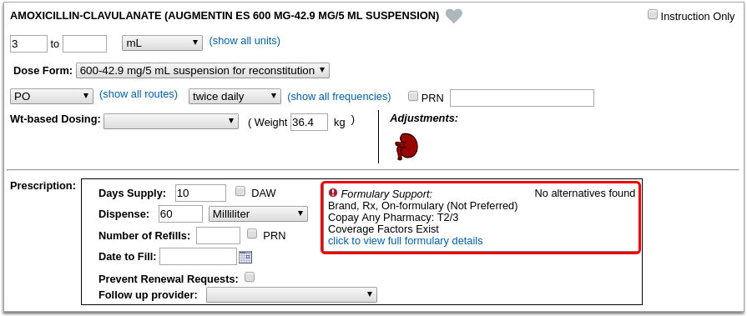This screenshot has height=316, width=747.
Task: Open the Milliliter dispense unit dropdown
Action: coord(258,213)
